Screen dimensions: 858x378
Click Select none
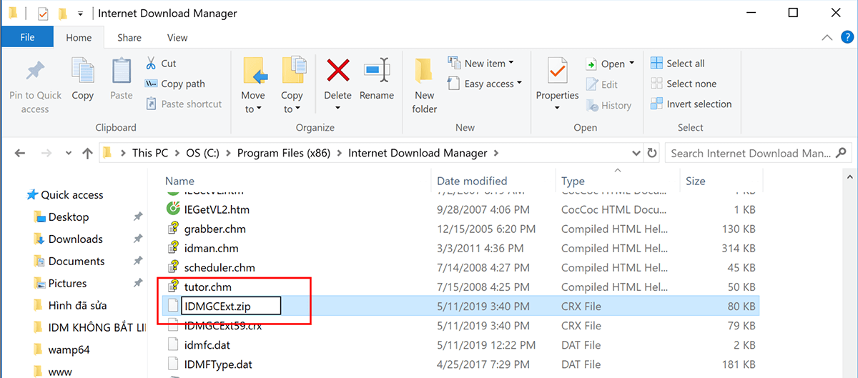pyautogui.click(x=683, y=84)
